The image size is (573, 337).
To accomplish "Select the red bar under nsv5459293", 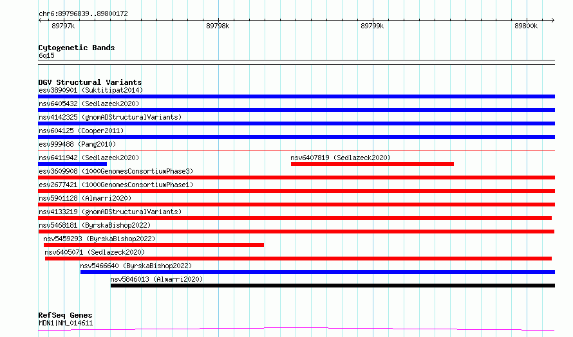I will pos(153,245).
